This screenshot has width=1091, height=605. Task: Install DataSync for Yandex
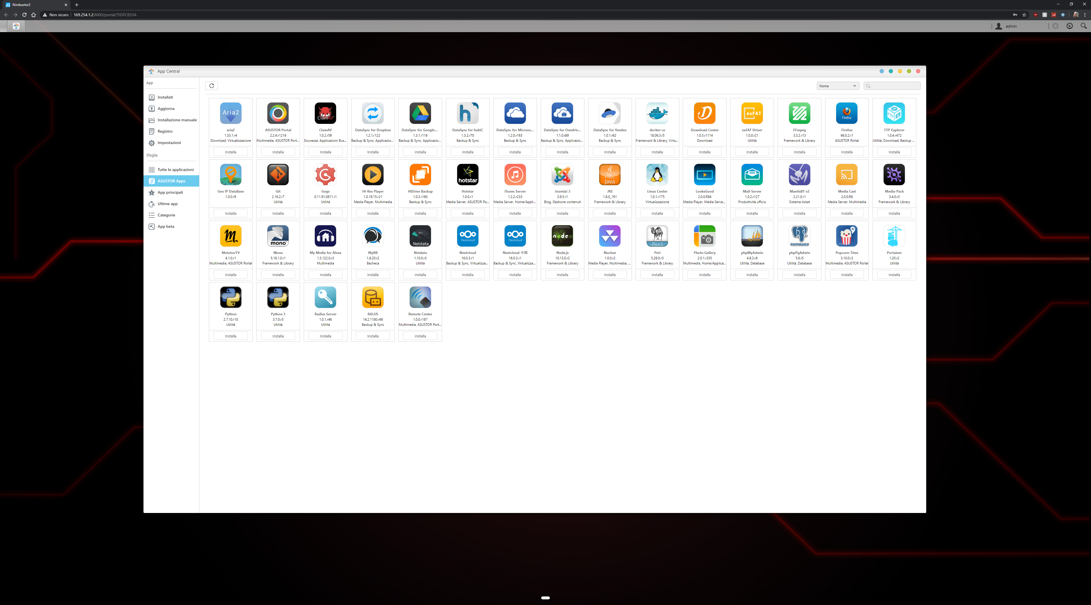coord(610,152)
